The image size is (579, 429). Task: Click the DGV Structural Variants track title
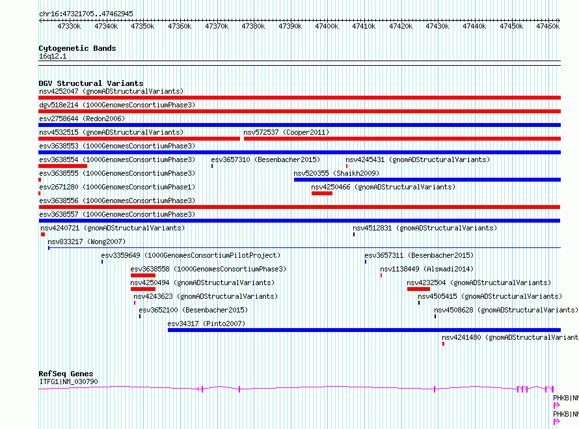coord(91,83)
